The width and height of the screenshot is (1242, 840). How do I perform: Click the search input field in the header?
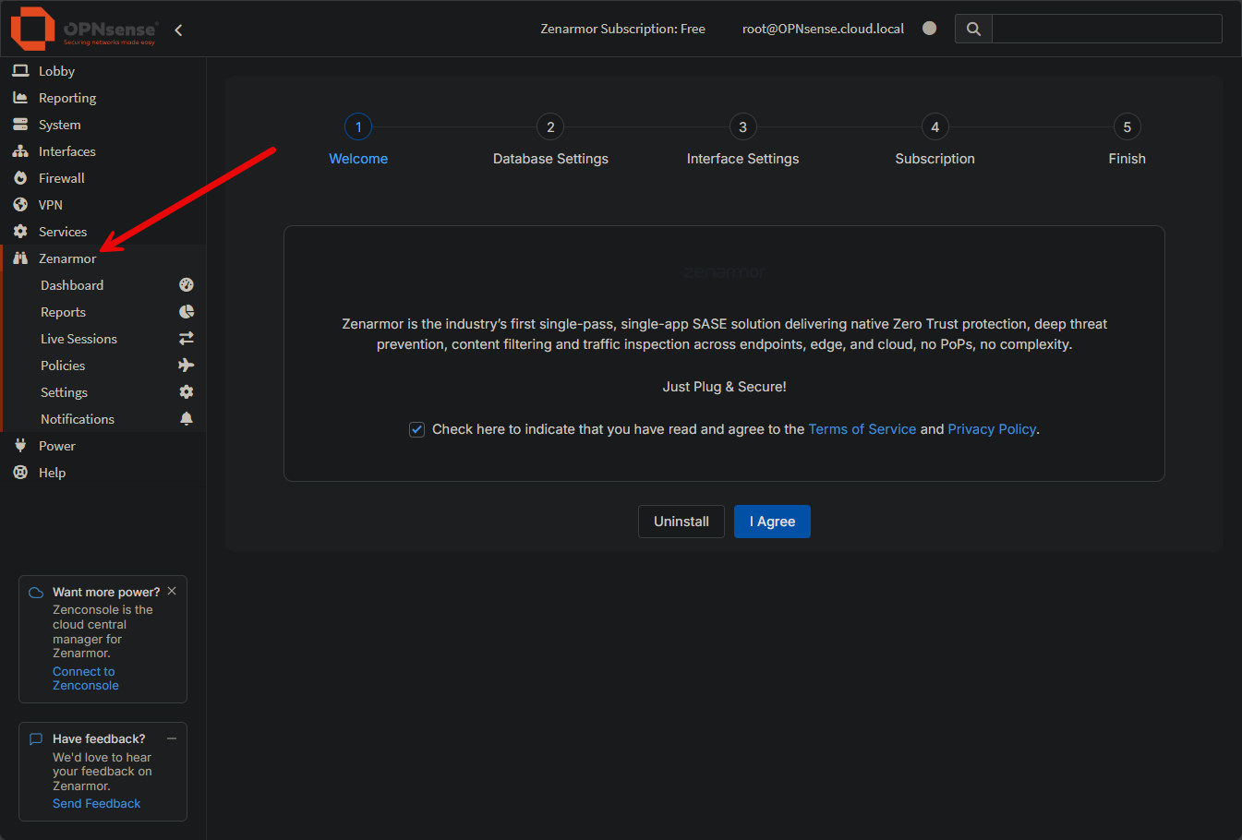point(1105,29)
